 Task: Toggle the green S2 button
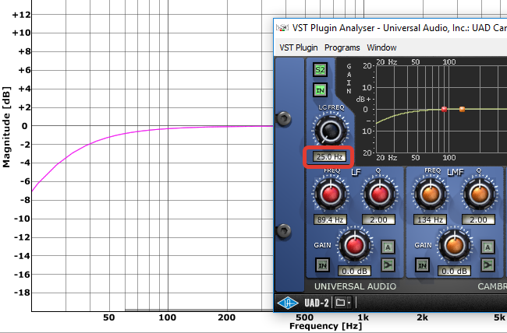tap(320, 70)
